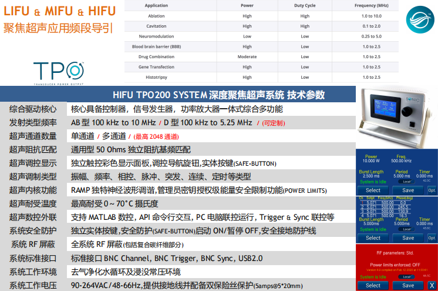Screen dimensions: 438x291
Task: Toggle the Local switch on red panel
Action: [406, 276]
